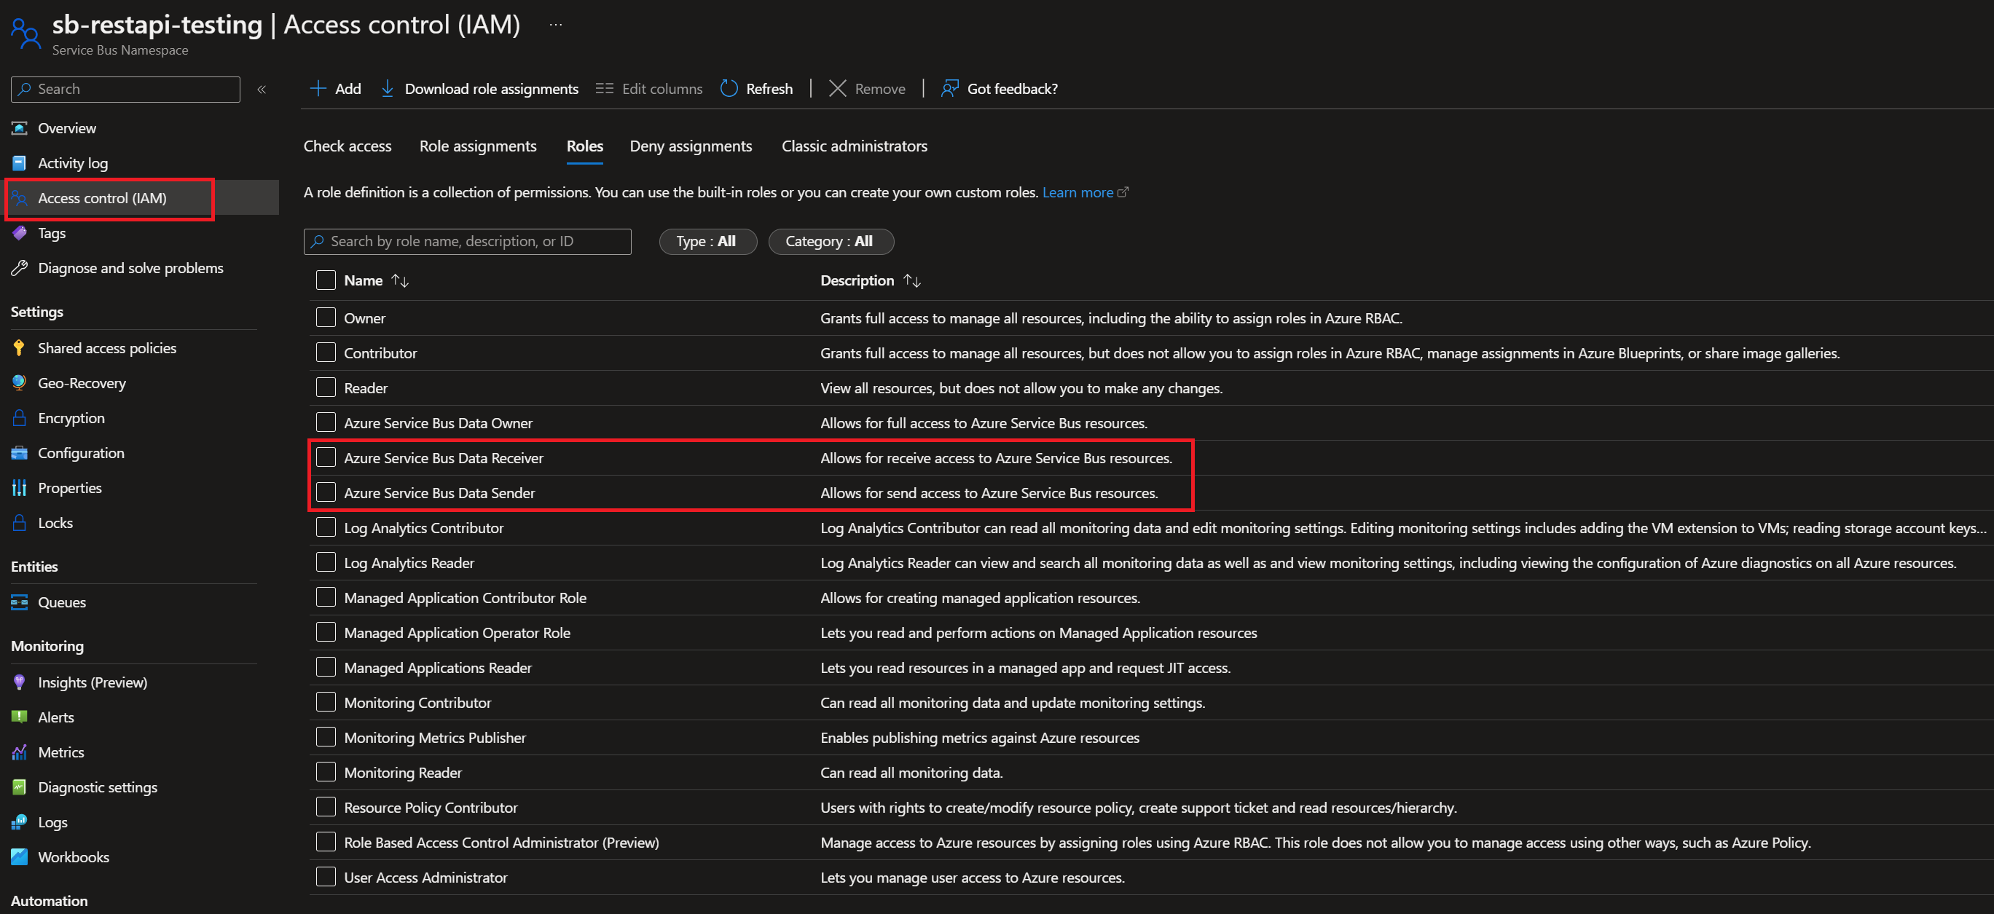
Task: Open the Encryption settings
Action: click(71, 418)
